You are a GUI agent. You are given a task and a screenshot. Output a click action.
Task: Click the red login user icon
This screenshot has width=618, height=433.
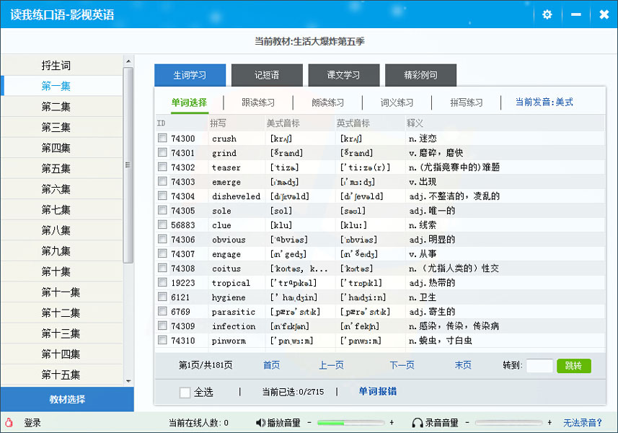[9, 422]
